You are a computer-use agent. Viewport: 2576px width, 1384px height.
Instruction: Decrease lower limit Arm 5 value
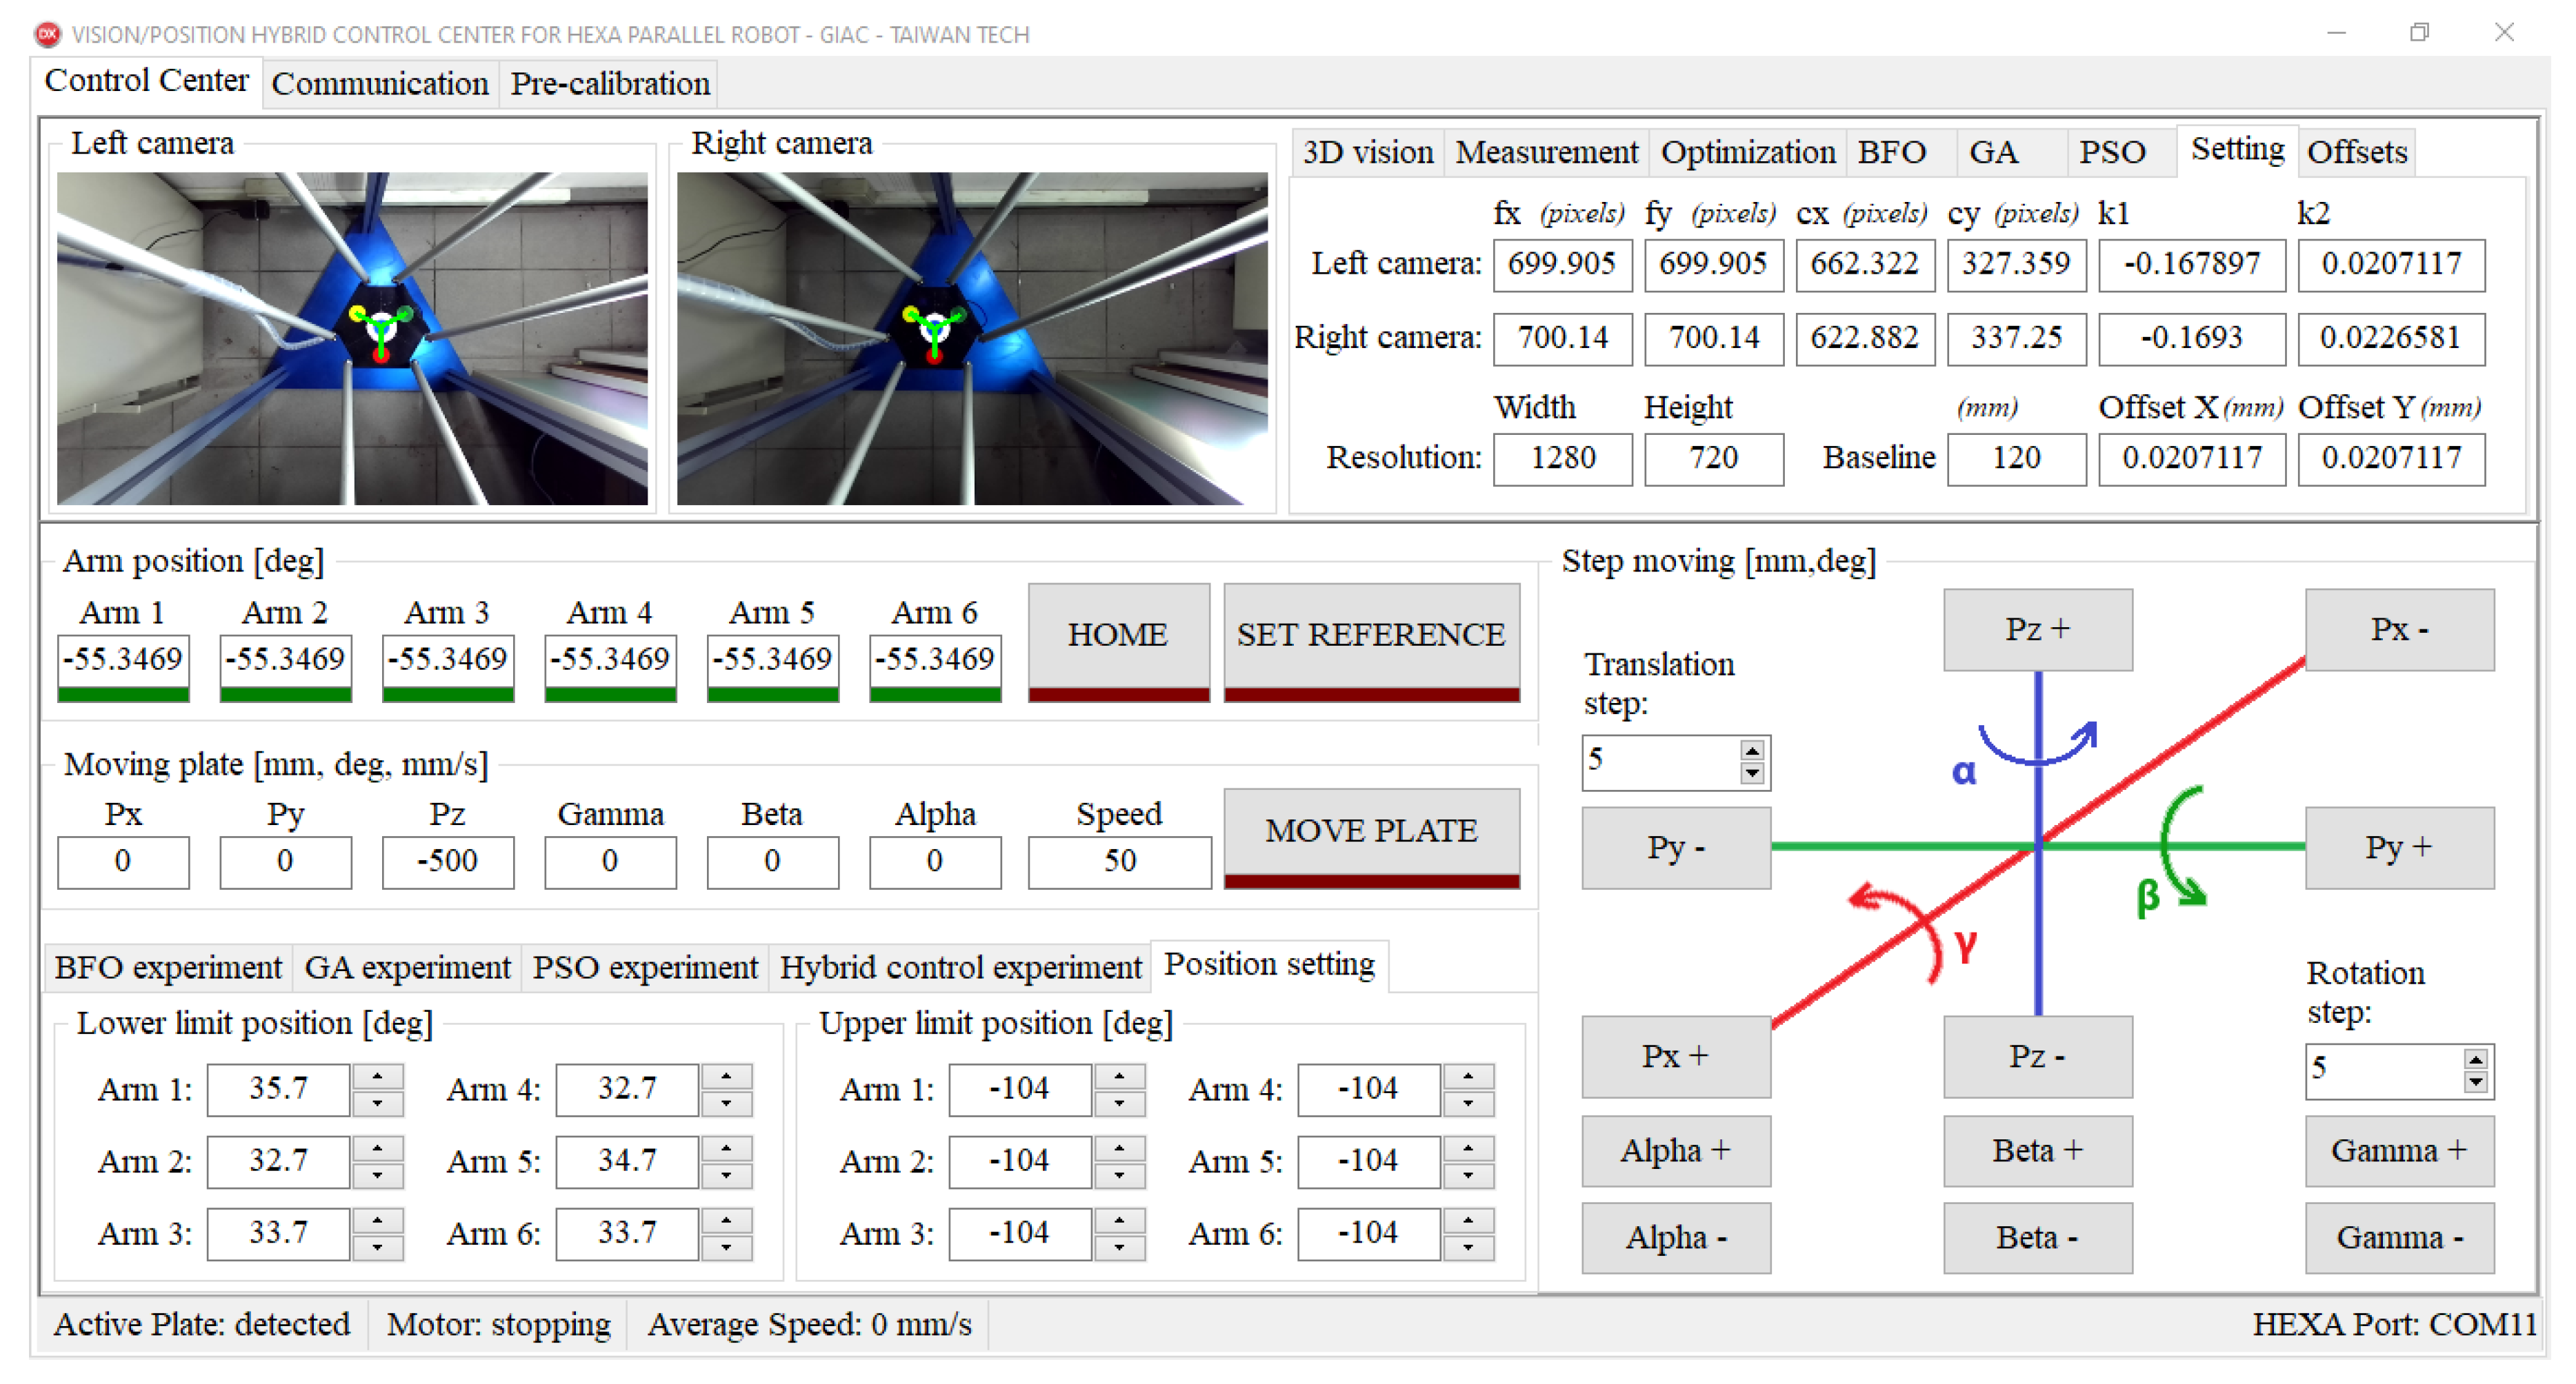click(x=726, y=1174)
